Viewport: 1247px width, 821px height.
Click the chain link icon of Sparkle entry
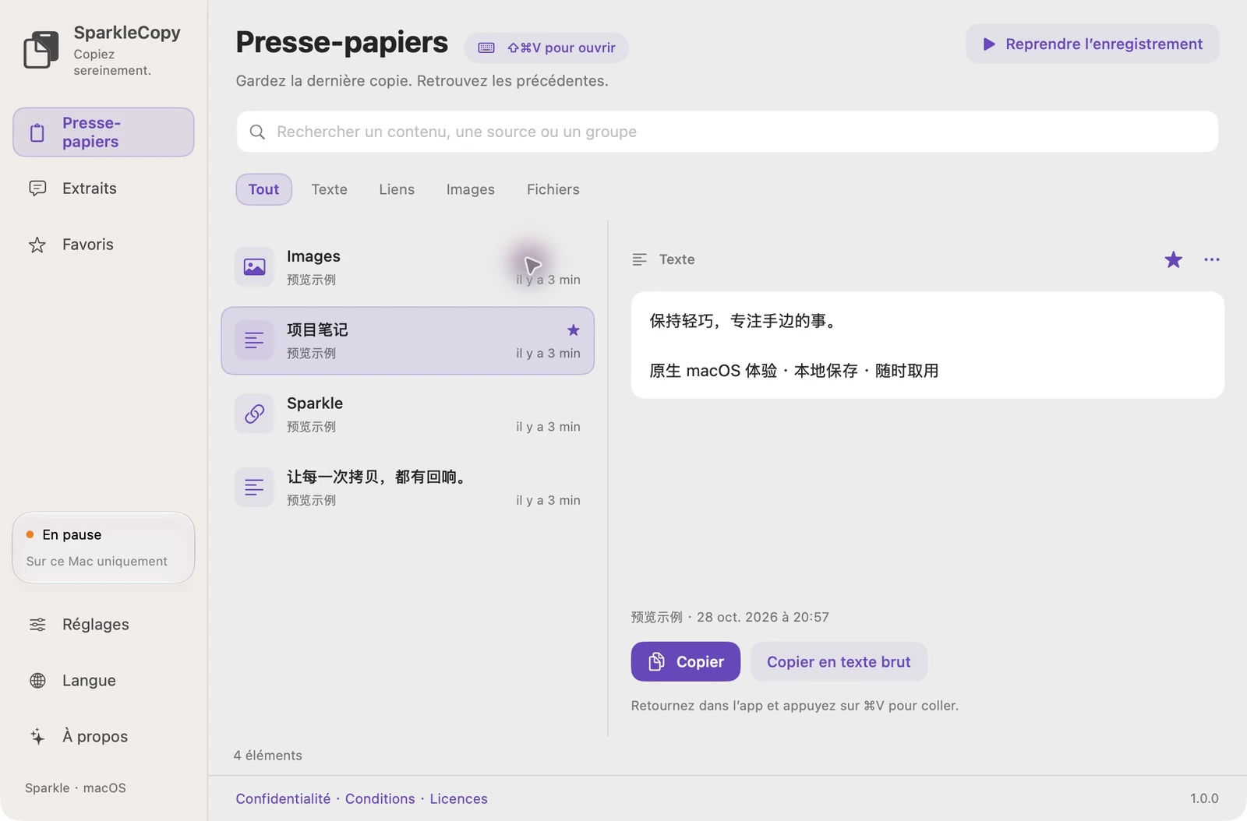[x=254, y=414]
